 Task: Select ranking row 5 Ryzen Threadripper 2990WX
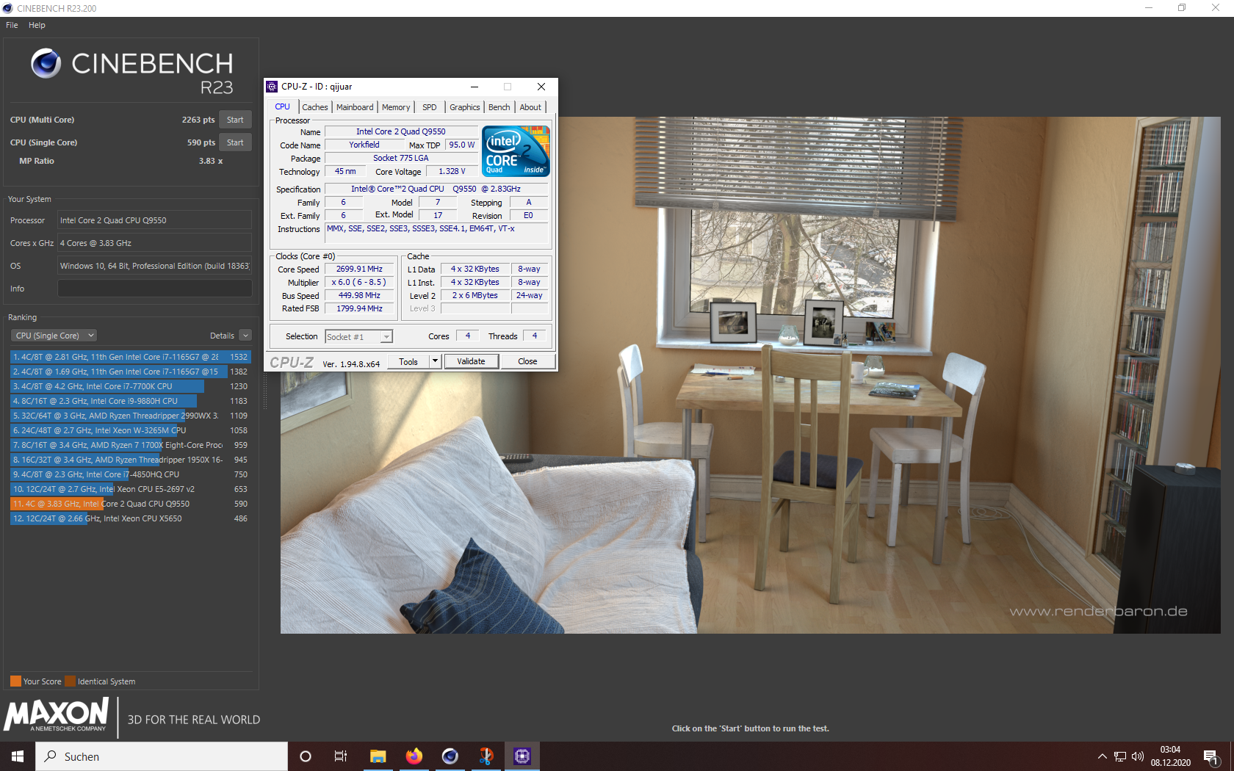point(130,416)
